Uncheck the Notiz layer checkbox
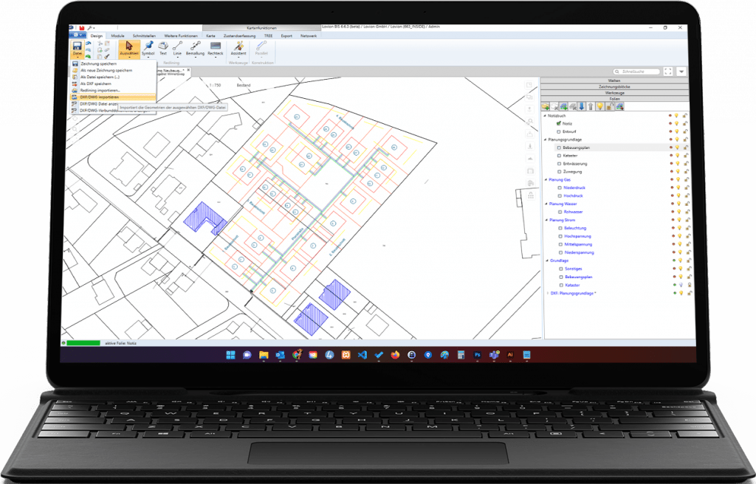This screenshot has width=756, height=484. click(559, 124)
